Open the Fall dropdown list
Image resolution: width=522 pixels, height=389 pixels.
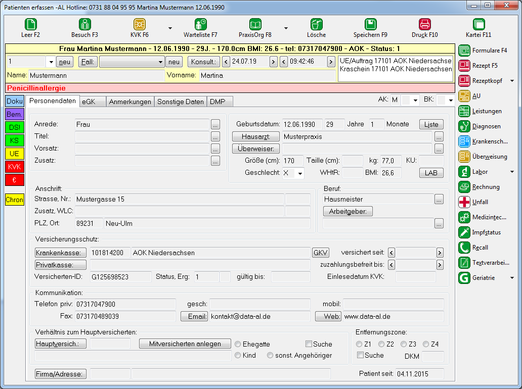point(160,62)
